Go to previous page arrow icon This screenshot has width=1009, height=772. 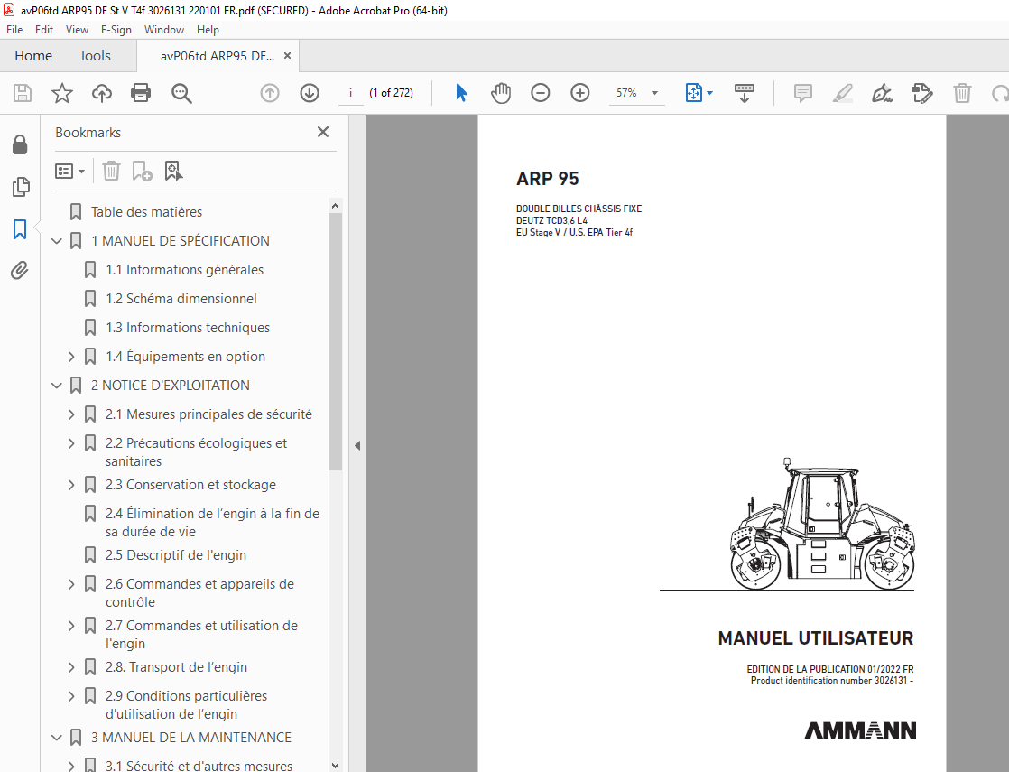(x=270, y=93)
